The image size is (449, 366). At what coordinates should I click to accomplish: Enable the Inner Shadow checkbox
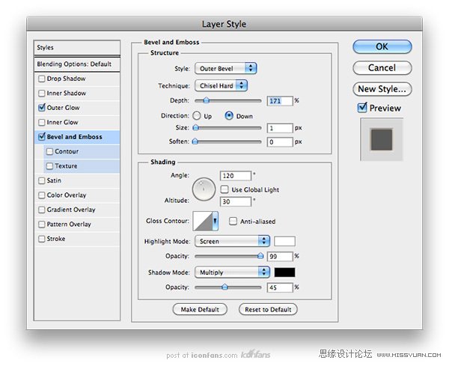pos(41,93)
